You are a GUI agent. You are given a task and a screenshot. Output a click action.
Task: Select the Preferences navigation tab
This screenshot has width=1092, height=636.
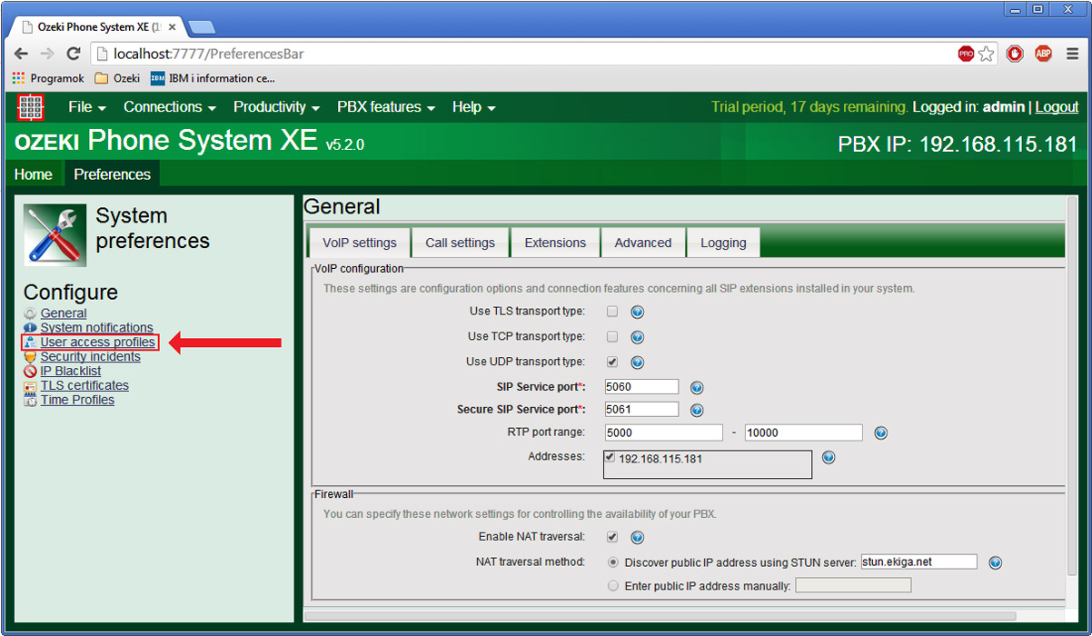click(113, 174)
